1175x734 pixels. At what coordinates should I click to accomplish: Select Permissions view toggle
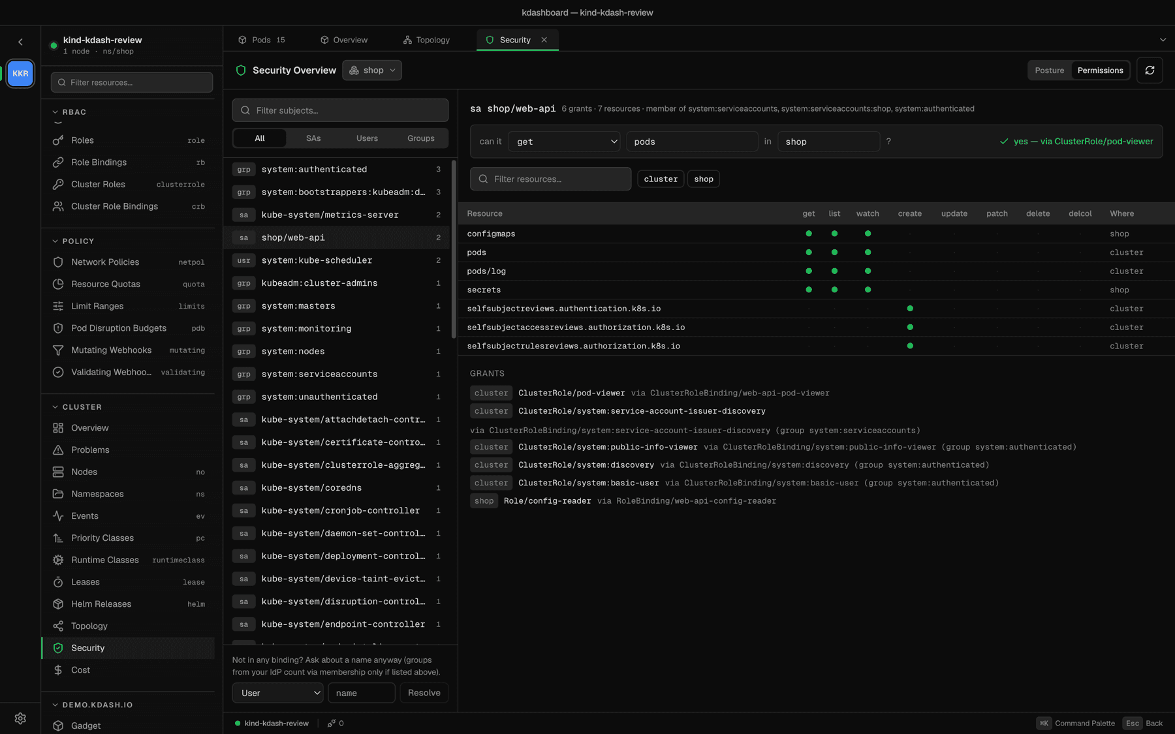click(x=1100, y=70)
